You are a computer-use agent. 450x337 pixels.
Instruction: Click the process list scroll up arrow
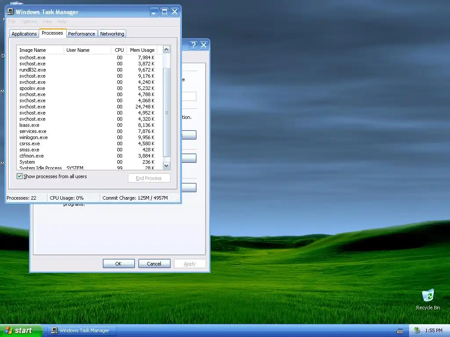(x=167, y=50)
